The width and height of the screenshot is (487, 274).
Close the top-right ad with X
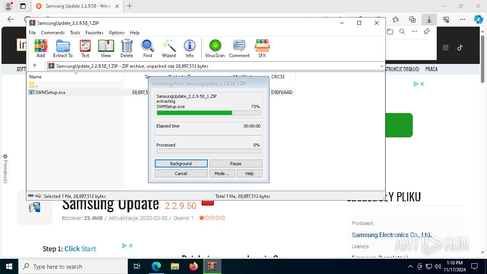[x=422, y=84]
